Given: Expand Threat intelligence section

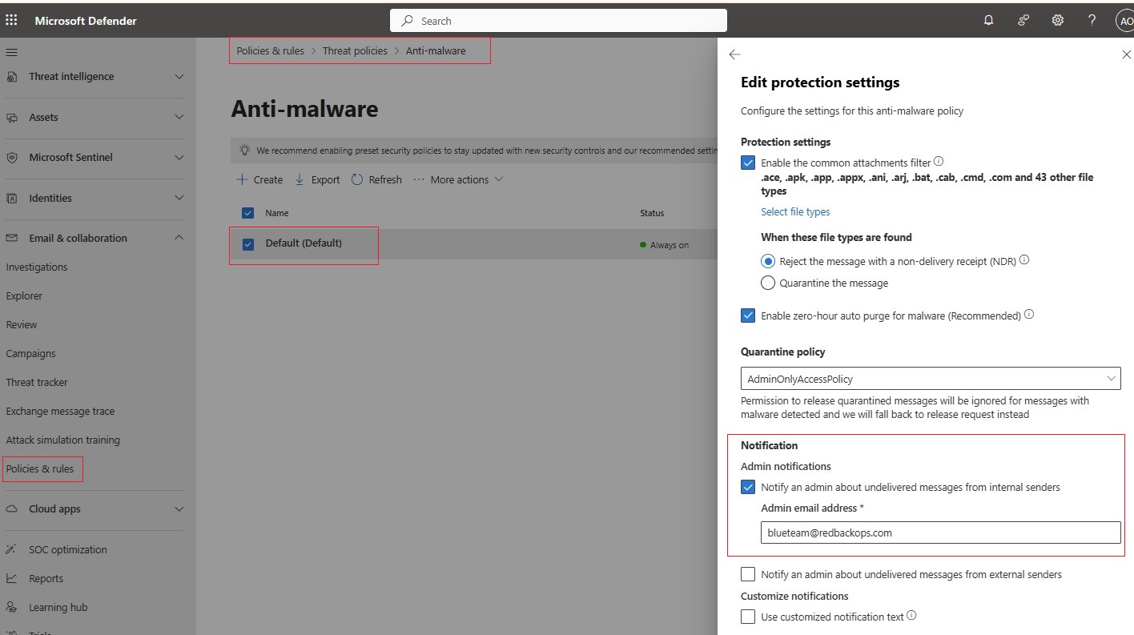Looking at the screenshot, I should [179, 77].
